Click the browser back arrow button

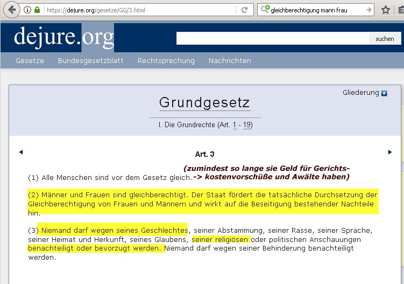[12, 10]
